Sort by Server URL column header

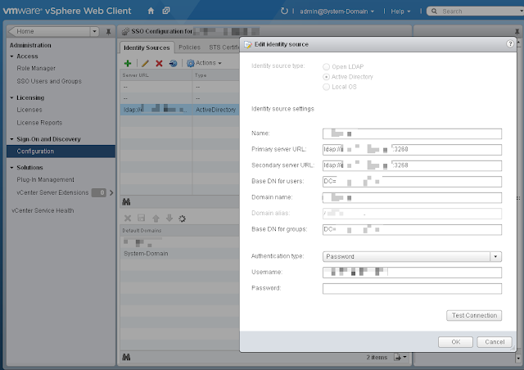[x=156, y=75]
